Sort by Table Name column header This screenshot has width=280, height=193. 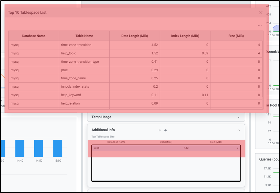84,36
